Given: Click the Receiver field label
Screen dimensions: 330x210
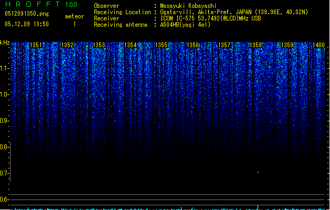Looking at the screenshot, I should click(107, 18).
